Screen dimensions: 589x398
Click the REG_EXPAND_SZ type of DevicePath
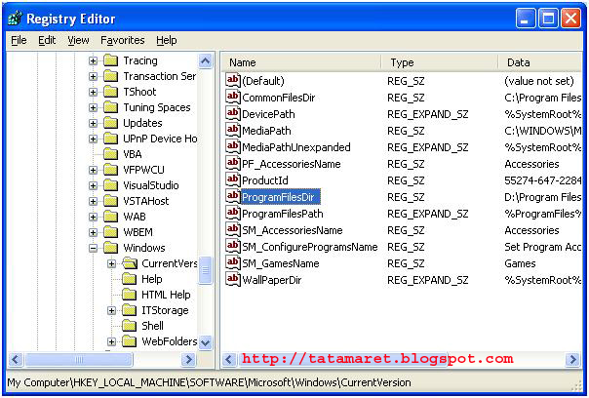tap(428, 114)
